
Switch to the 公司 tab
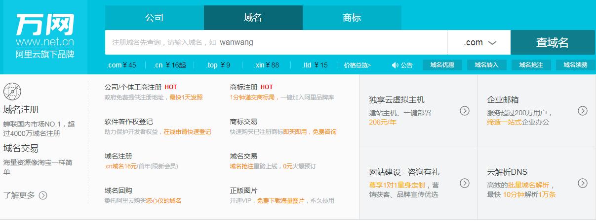154,18
